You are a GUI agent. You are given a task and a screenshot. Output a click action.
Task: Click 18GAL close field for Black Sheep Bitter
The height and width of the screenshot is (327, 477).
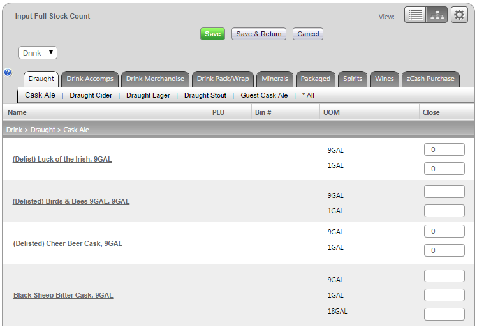444,314
